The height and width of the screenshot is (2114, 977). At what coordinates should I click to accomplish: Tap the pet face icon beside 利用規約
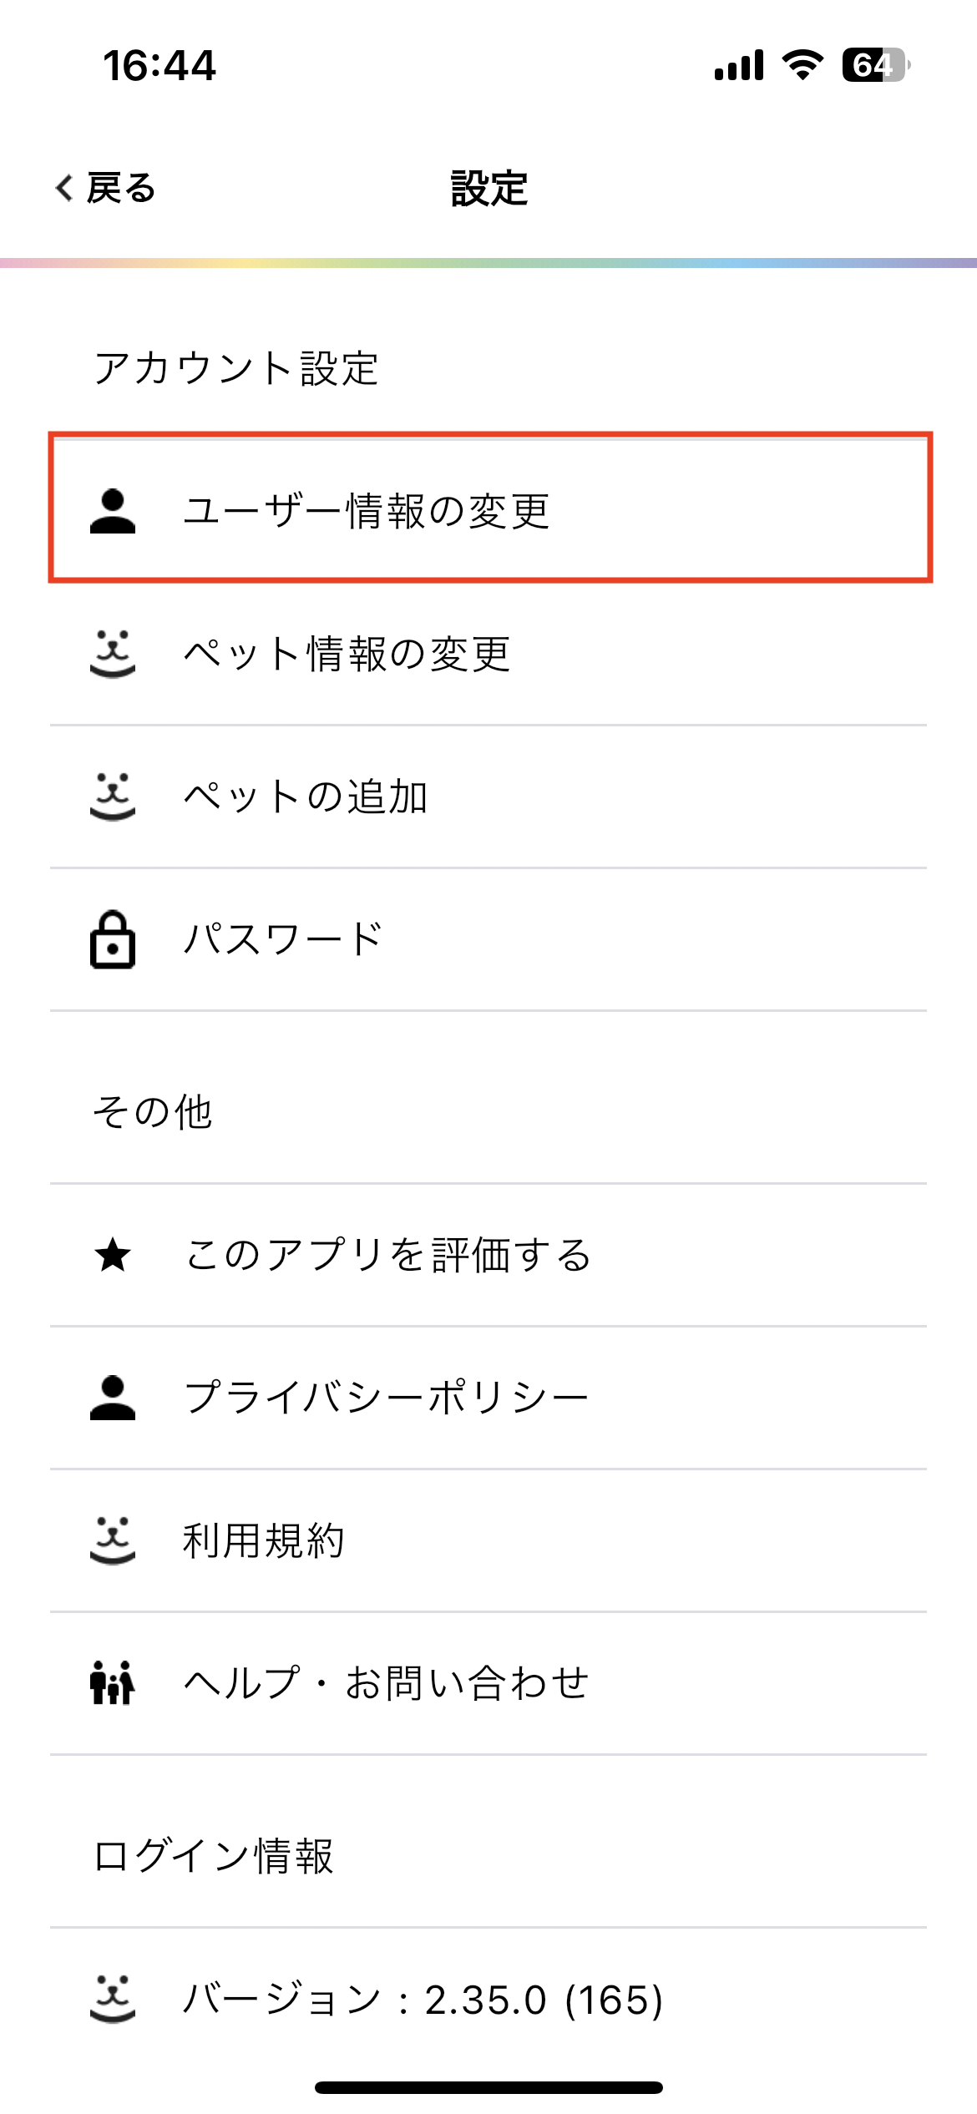click(113, 1540)
